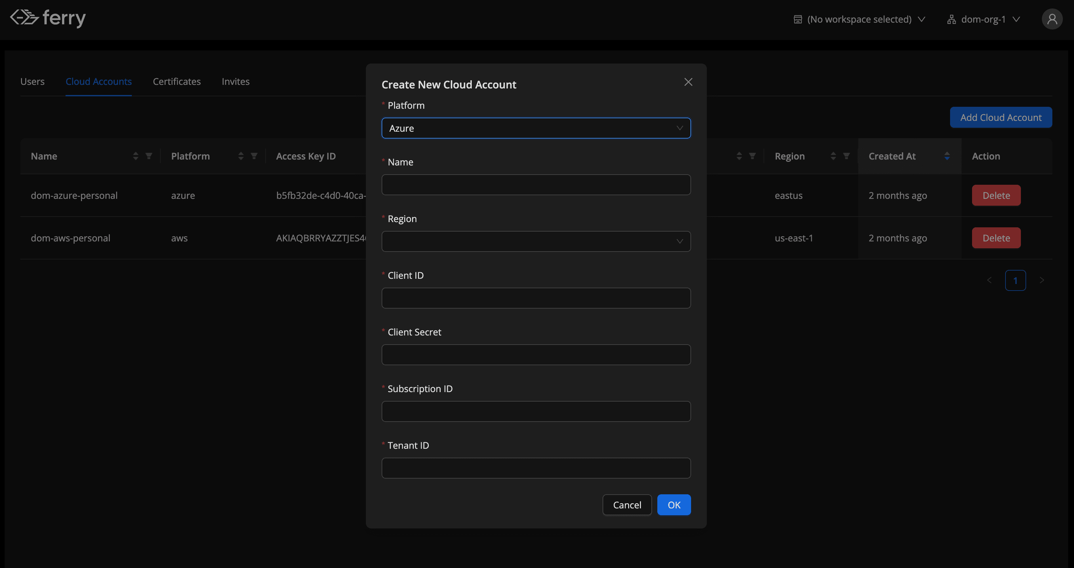Open the Certificates tab
Viewport: 1074px width, 568px height.
click(x=176, y=82)
